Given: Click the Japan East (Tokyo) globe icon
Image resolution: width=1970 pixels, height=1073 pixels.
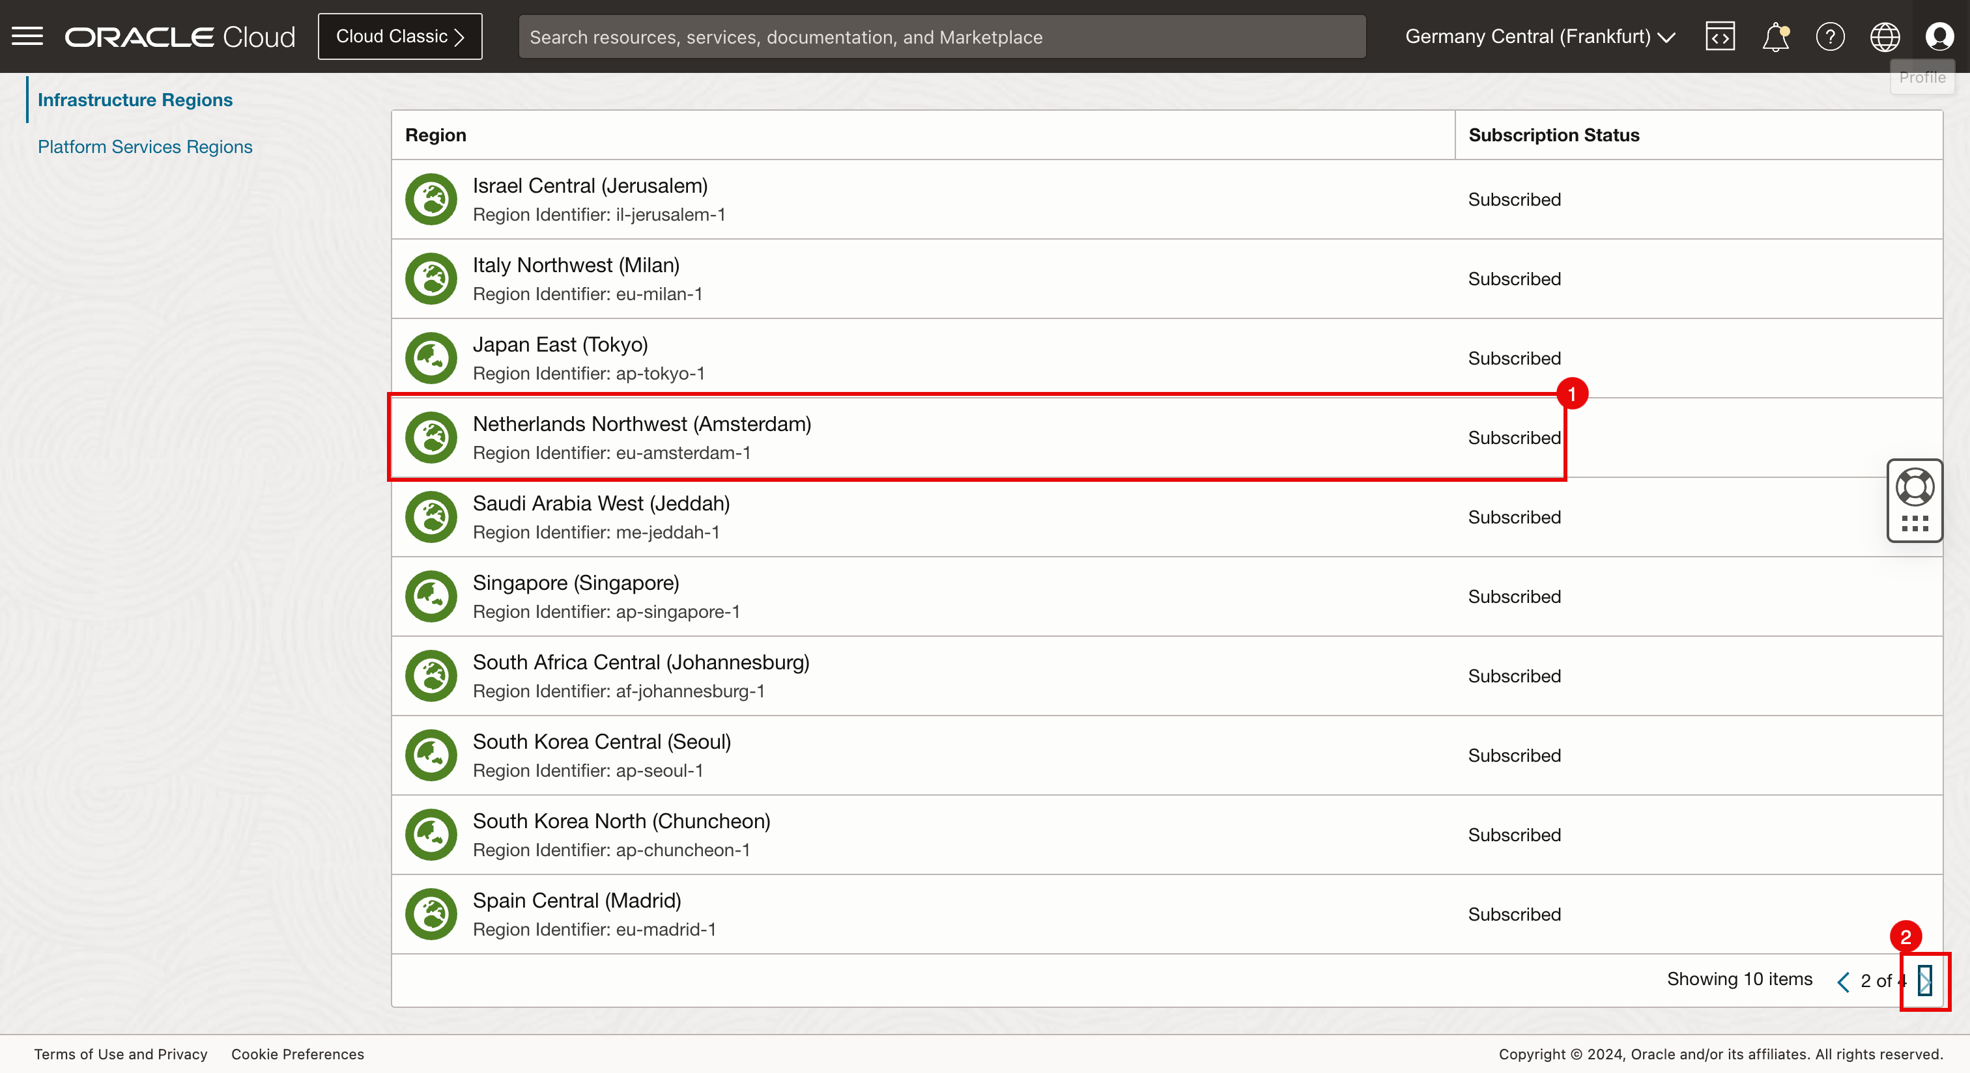Looking at the screenshot, I should pos(431,357).
